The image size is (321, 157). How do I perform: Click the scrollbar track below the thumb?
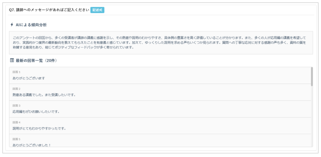pos(312,118)
